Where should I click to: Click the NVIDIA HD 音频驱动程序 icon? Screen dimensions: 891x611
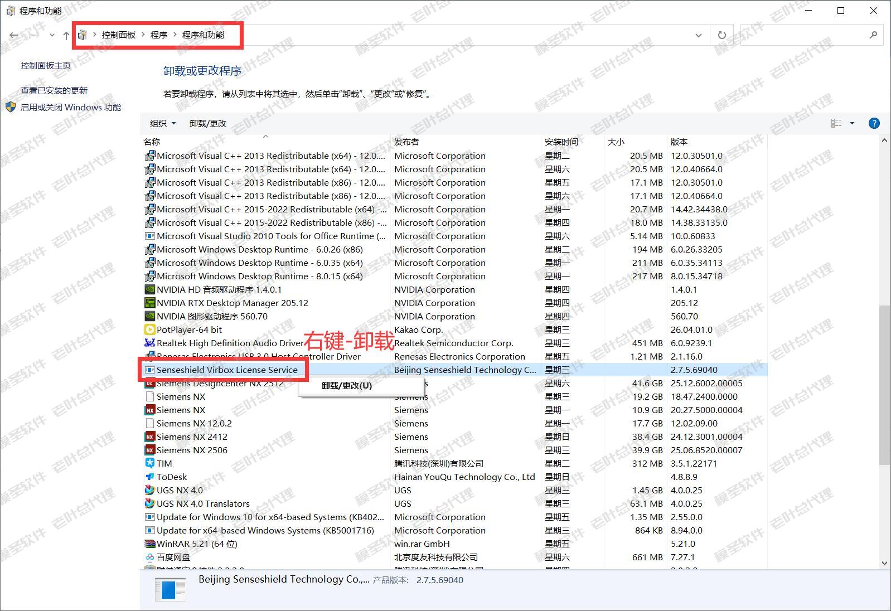click(149, 289)
